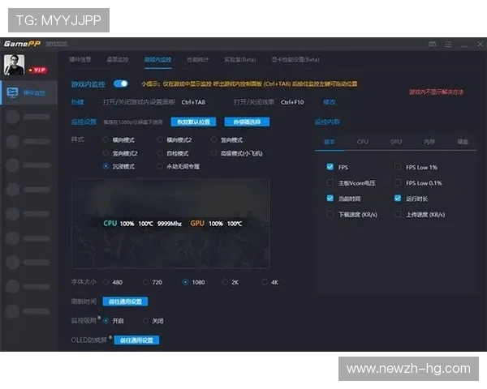Enable the FPS Low 1% checkbox

coord(398,167)
